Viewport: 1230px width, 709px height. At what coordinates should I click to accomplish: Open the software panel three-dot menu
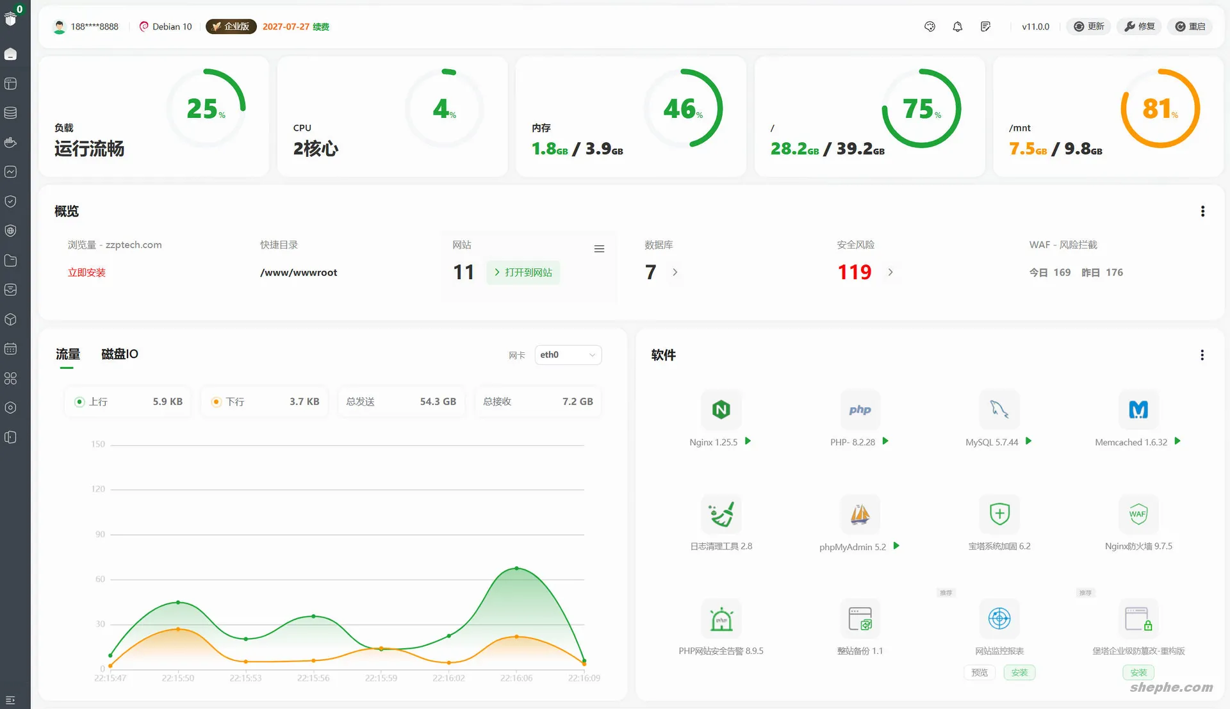click(x=1202, y=355)
